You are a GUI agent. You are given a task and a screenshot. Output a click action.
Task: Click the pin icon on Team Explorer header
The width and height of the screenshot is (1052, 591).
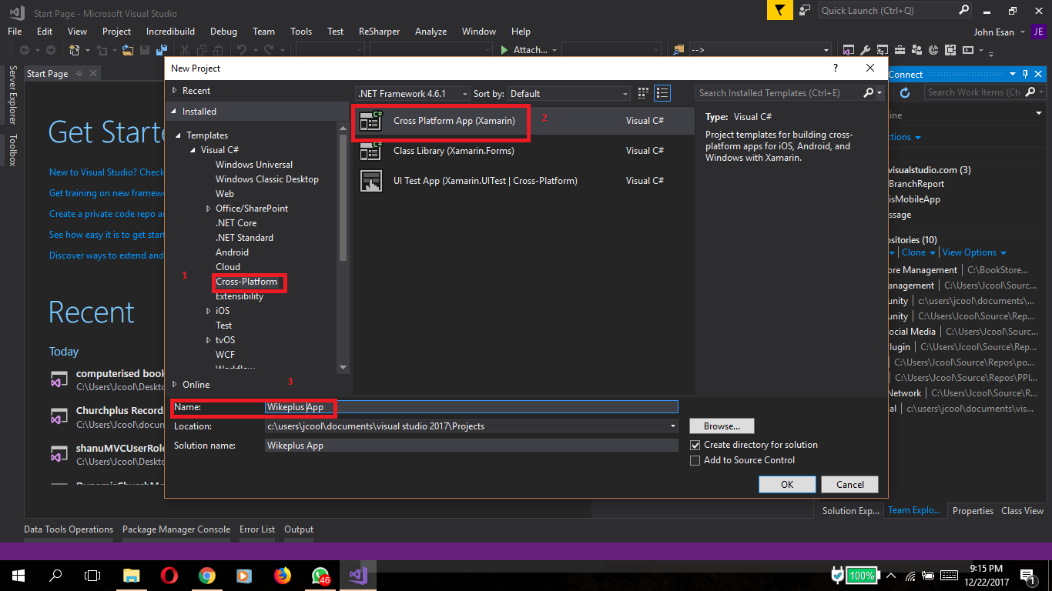pos(1026,74)
